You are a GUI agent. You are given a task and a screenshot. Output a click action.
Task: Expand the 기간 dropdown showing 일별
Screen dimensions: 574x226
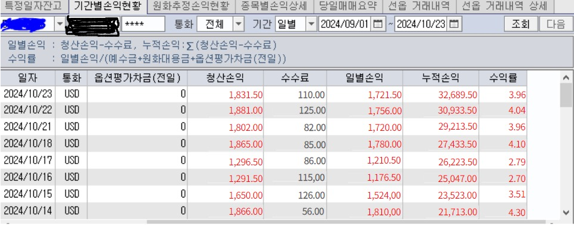312,24
